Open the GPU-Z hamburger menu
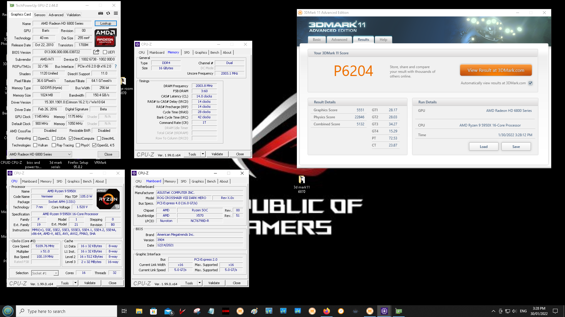 click(116, 14)
